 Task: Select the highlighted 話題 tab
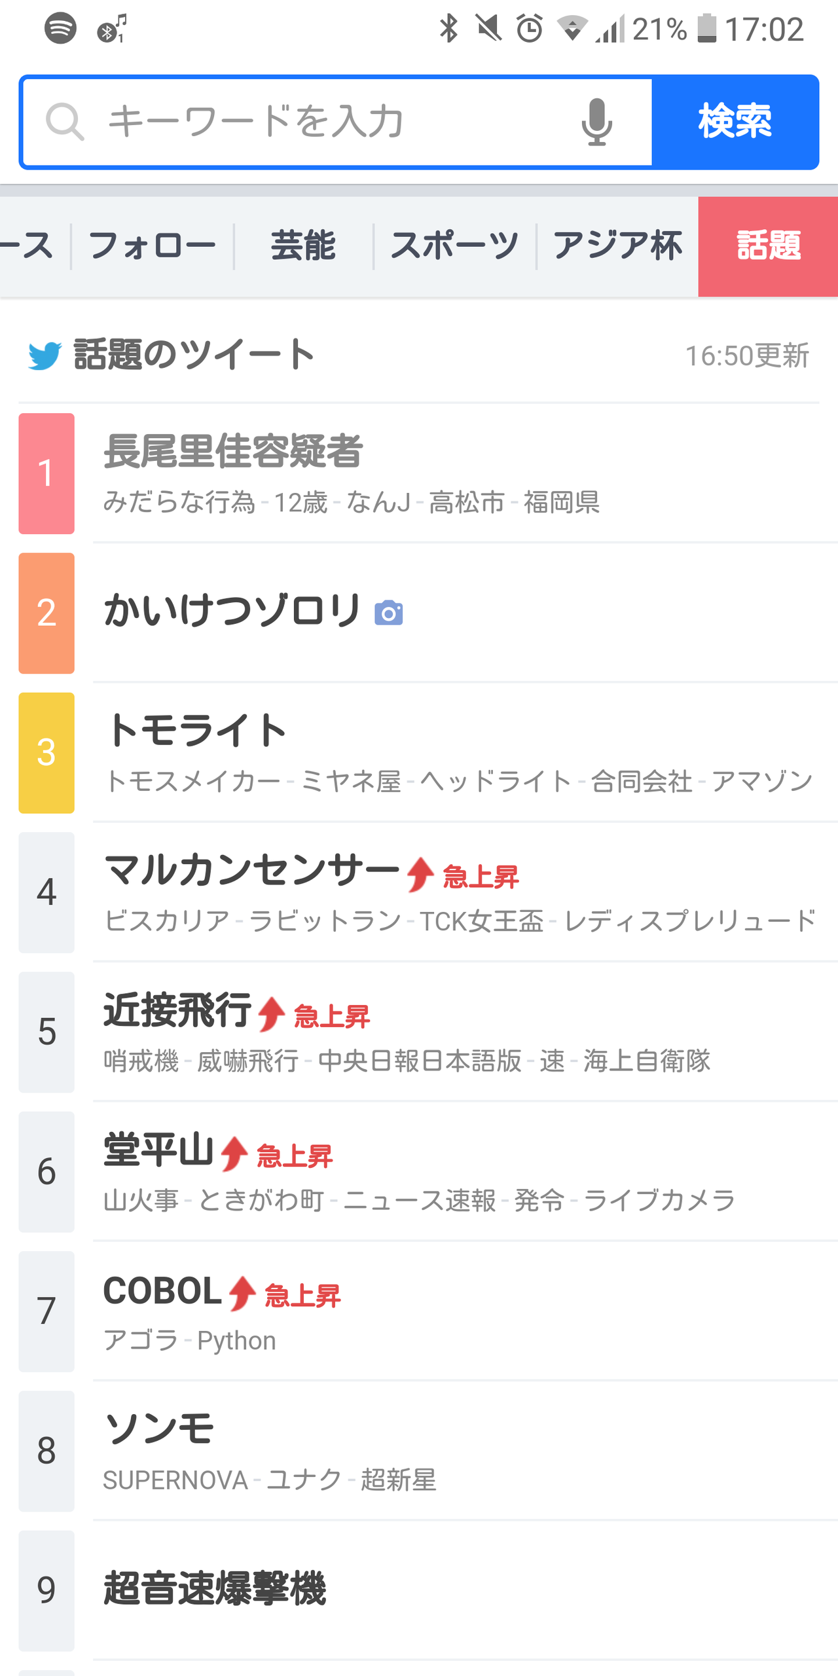point(768,247)
